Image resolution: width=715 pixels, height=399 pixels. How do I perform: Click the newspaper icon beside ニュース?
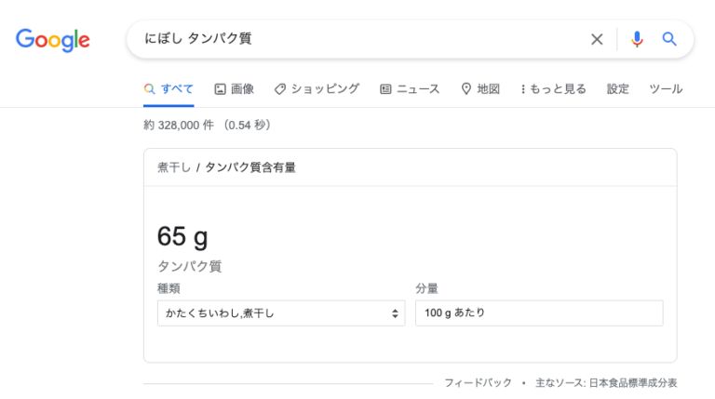385,89
